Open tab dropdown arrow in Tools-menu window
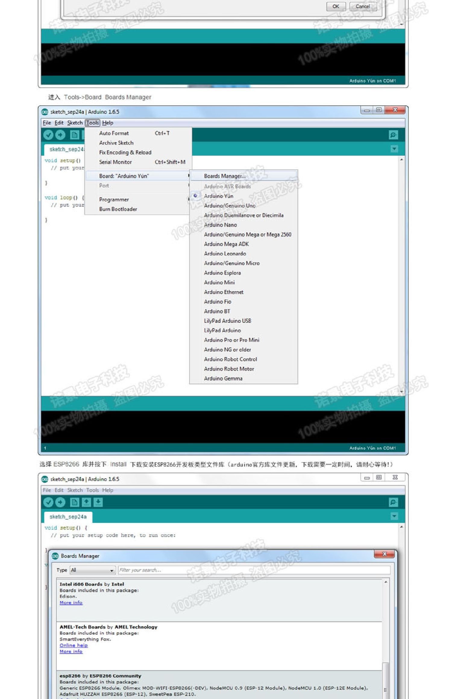Viewport: 452px width, 699px height. click(x=394, y=149)
